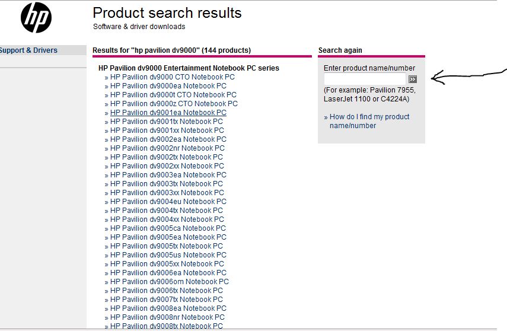Click the HP logo icon
Image resolution: width=507 pixels, height=331 pixels.
pyautogui.click(x=36, y=18)
